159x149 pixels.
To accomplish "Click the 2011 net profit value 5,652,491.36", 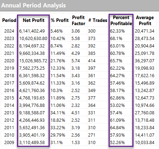I will 32,128.
